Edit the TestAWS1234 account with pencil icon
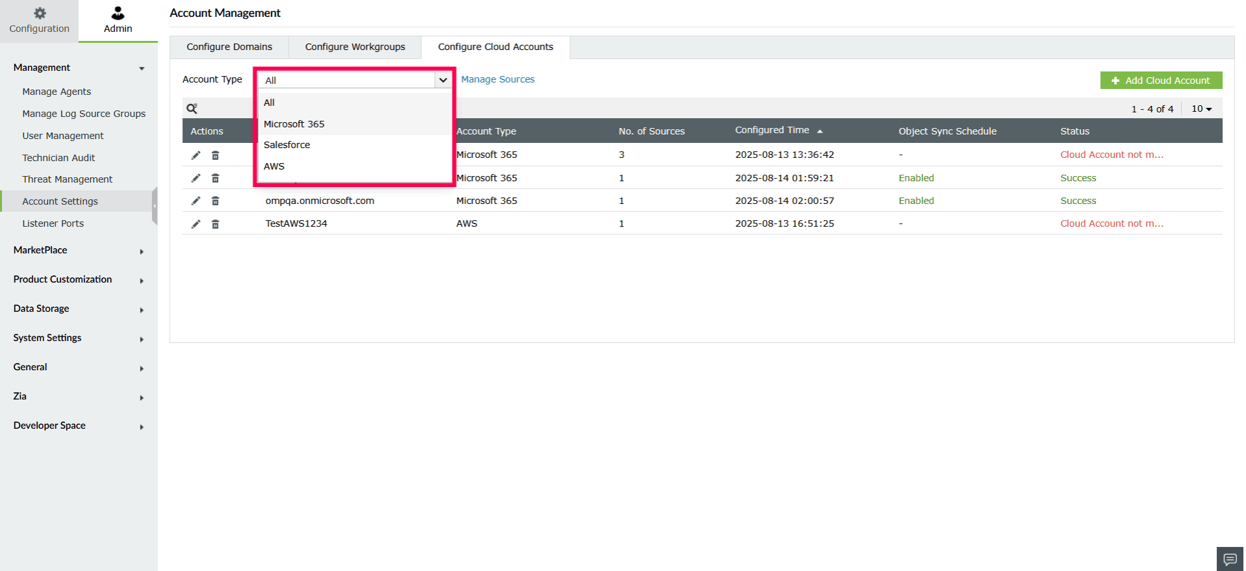 point(195,223)
